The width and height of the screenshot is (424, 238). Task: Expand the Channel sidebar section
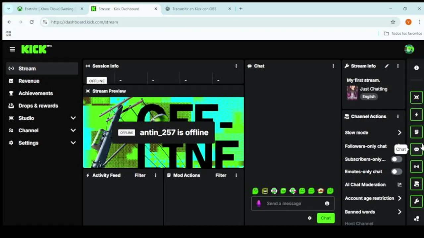coord(73,131)
